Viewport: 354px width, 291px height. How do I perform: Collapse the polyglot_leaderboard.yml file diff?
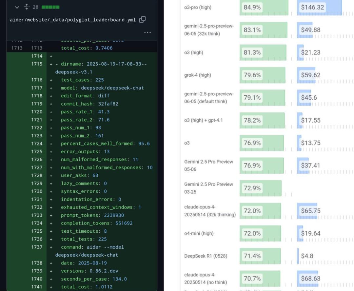coord(17,7)
